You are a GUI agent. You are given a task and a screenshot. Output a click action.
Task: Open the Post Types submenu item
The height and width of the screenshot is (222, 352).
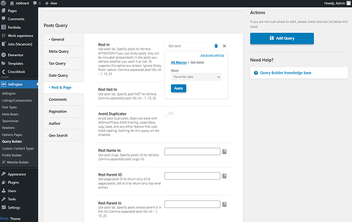[x=9, y=107]
